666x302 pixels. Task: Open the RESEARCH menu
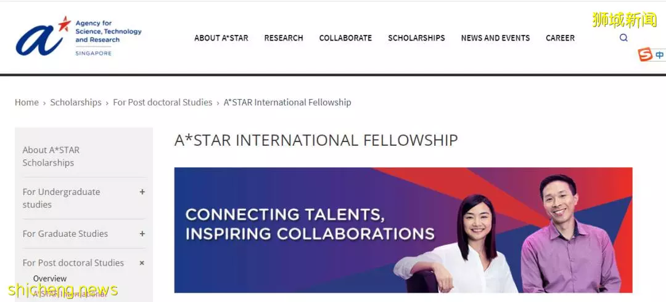(x=284, y=38)
